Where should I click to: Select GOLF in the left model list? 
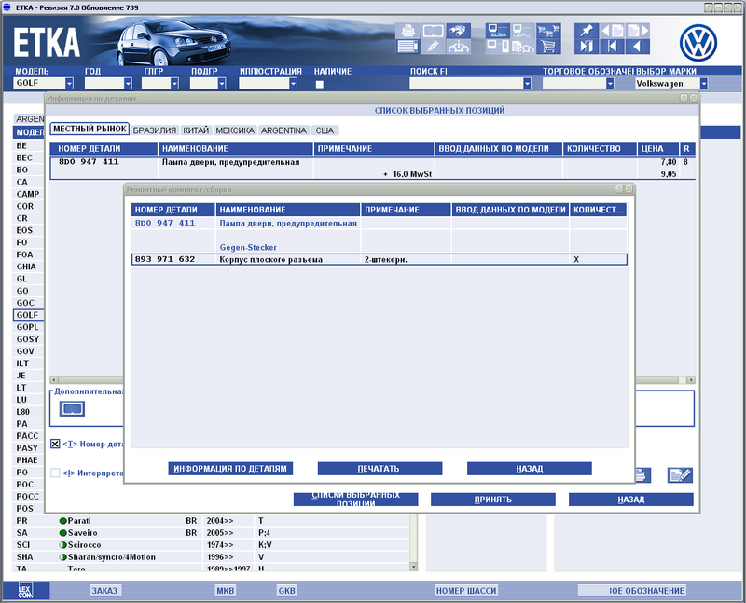(x=28, y=315)
